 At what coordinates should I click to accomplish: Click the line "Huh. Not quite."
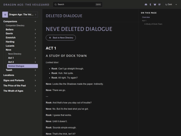pos(66,73)
